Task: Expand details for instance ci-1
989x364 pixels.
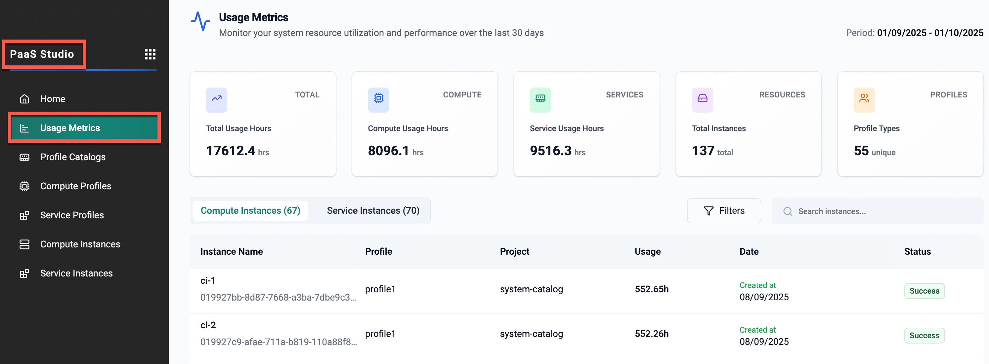Action: 207,280
